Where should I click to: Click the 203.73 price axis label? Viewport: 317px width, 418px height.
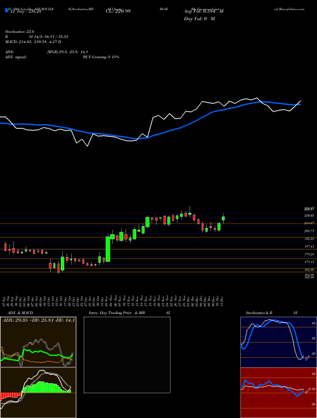309,231
